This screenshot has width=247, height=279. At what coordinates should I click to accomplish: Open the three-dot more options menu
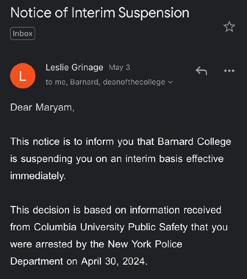(229, 71)
